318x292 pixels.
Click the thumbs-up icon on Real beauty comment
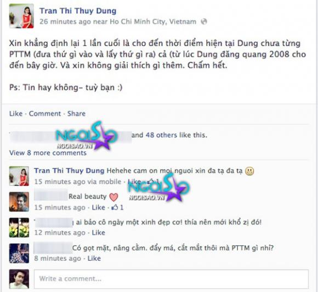[115, 207]
